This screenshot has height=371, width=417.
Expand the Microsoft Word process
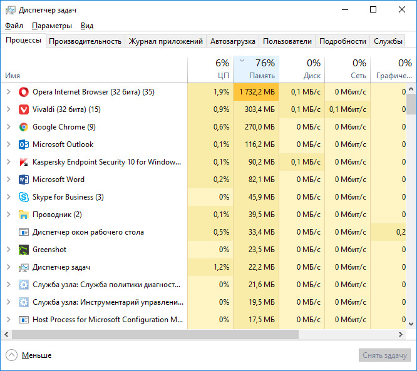(x=9, y=180)
